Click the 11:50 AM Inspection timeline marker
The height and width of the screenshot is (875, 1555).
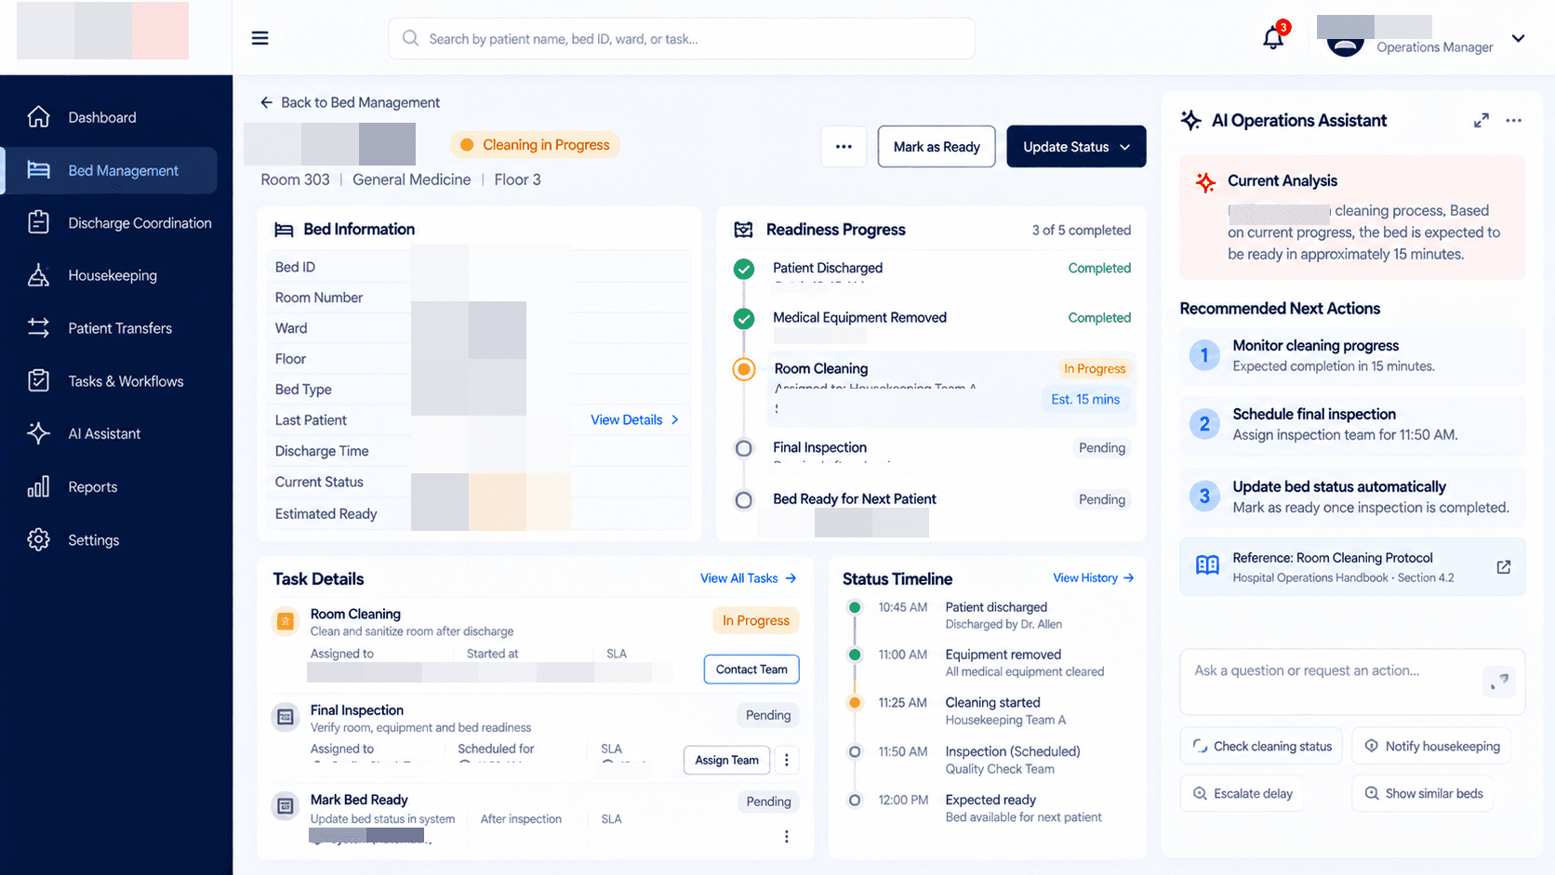855,751
